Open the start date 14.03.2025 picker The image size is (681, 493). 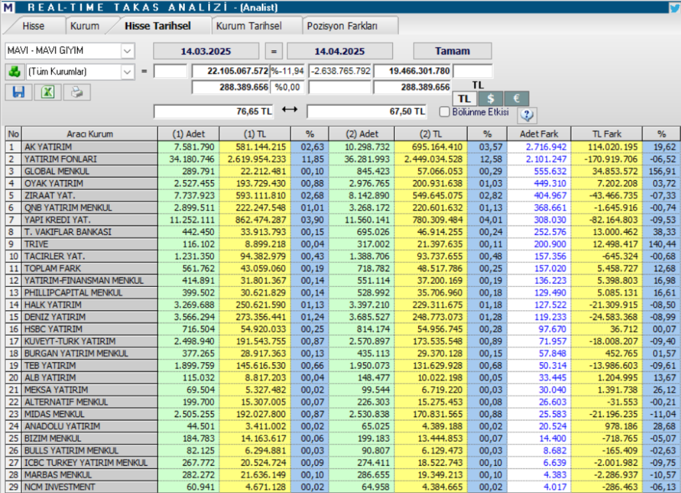(x=207, y=51)
